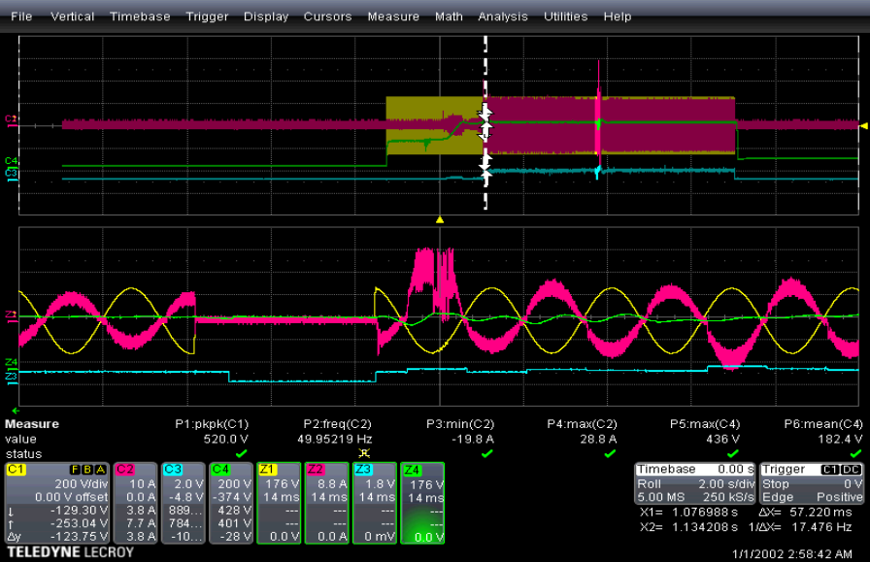Image resolution: width=870 pixels, height=562 pixels.
Task: Open the C2 channel descriptor box
Action: pos(136,503)
